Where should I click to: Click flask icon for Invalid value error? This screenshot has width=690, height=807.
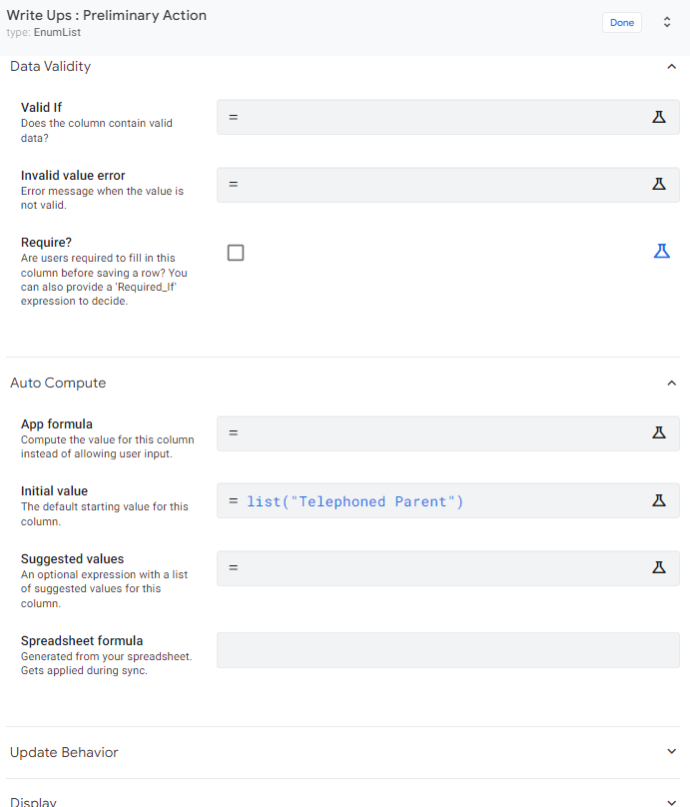659,184
